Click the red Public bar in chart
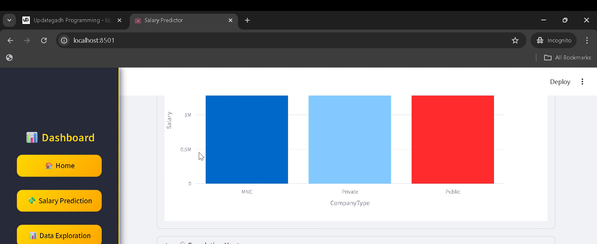The image size is (597, 244). click(x=452, y=139)
